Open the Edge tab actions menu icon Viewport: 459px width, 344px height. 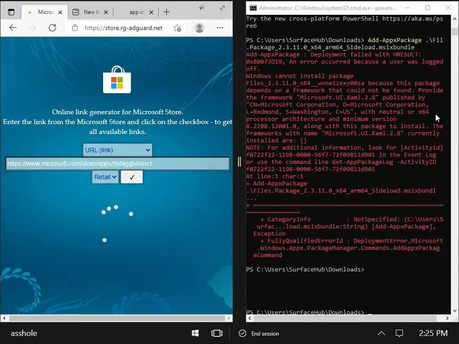click(x=11, y=12)
